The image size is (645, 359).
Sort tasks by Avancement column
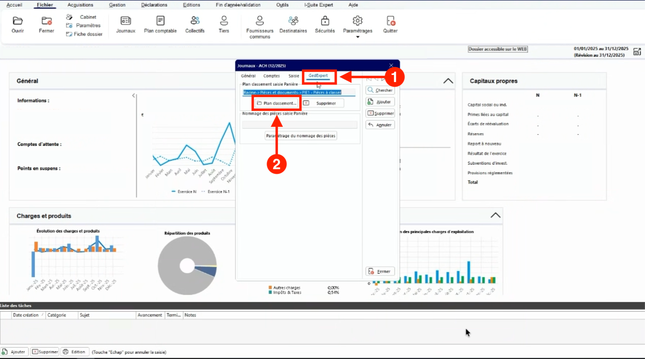[150, 315]
